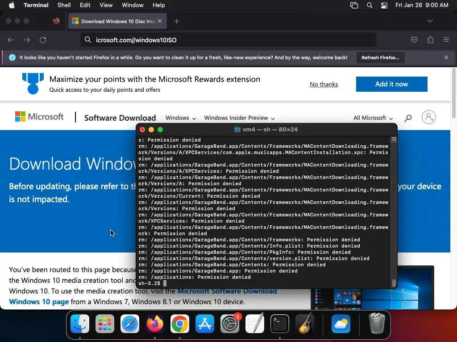Viewport: 457px width, 342px height.
Task: Click the browser page vertical scrollbar
Action: pos(453,93)
